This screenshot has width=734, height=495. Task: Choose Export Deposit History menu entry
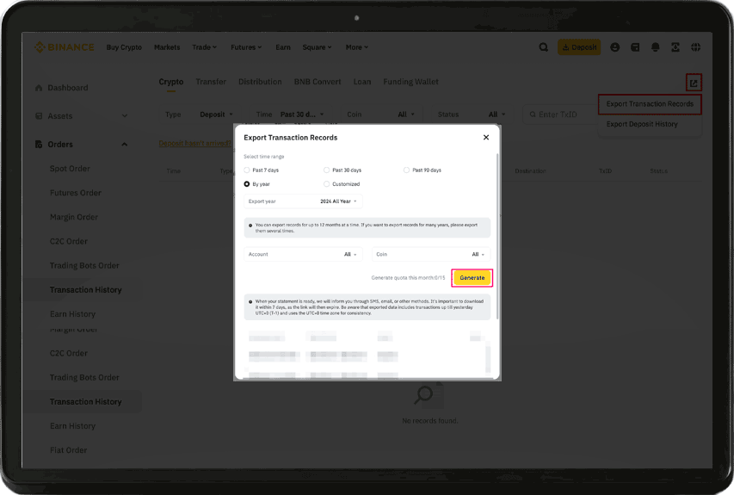click(x=641, y=124)
